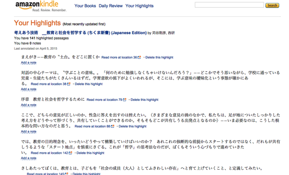Read more at location 38

(48, 84)
